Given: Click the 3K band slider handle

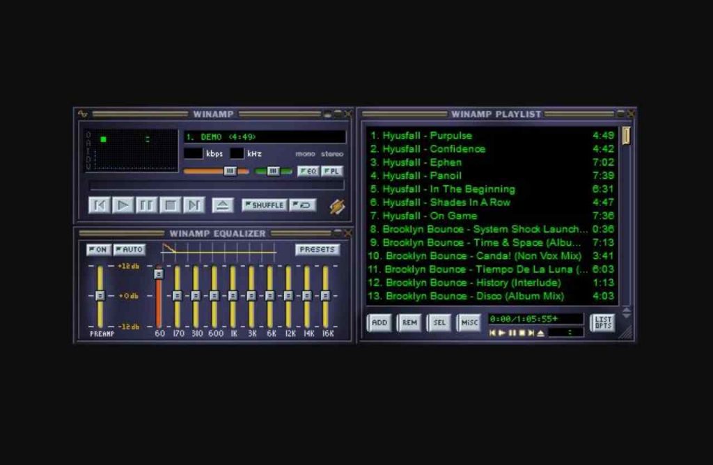Looking at the screenshot, I should click(x=251, y=296).
